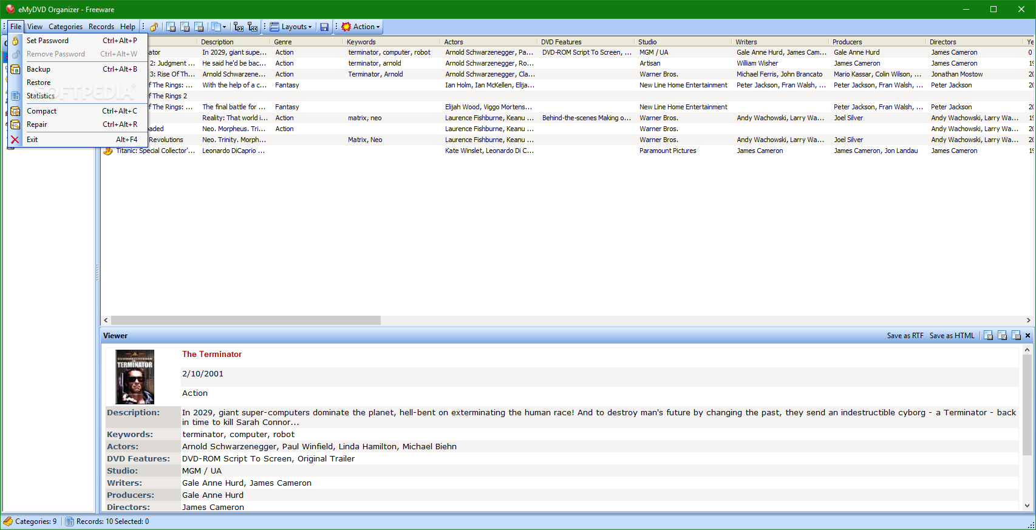Click 'William Wisher' in Writers column
The image size is (1036, 530).
(x=757, y=63)
